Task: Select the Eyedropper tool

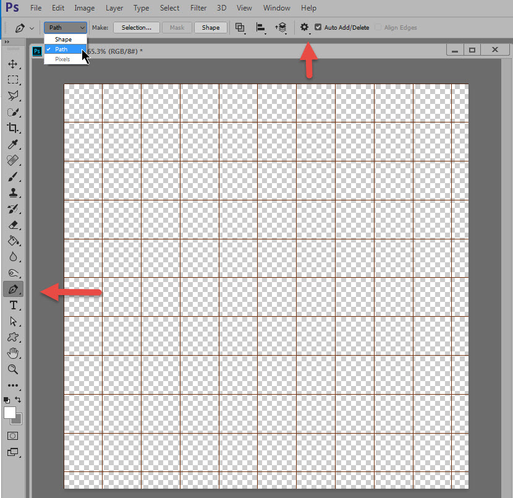Action: pyautogui.click(x=13, y=144)
